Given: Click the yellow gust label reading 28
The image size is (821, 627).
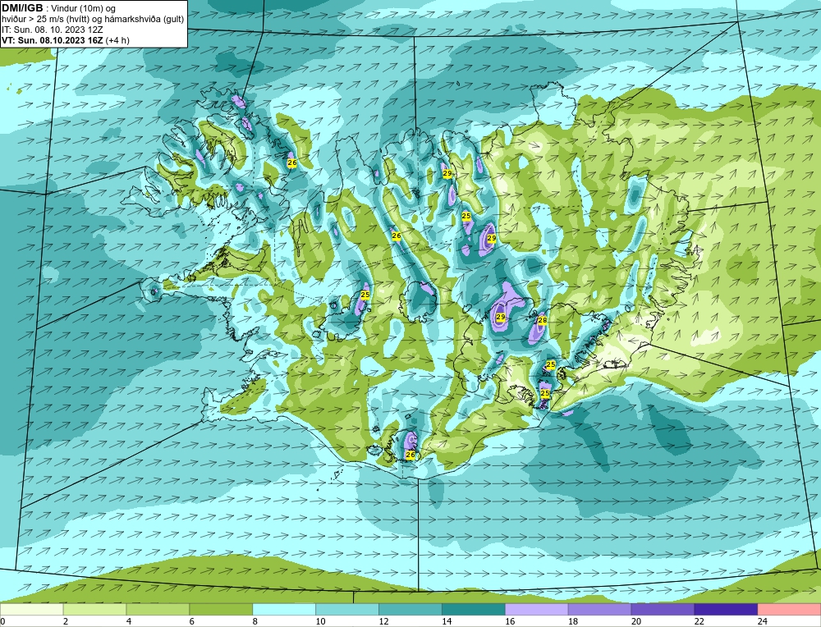Looking at the screenshot, I should click(543, 320).
